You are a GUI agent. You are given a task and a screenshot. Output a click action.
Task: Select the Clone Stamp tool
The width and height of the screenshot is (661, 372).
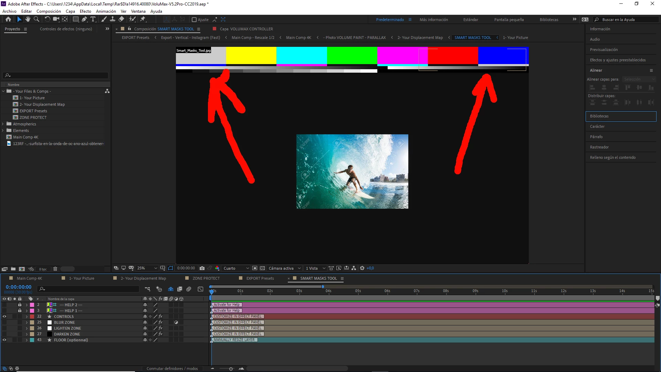[x=112, y=19]
